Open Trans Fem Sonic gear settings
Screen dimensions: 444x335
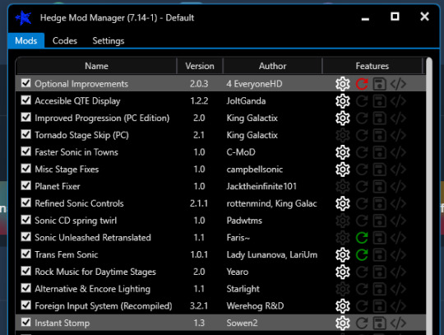[x=343, y=255]
